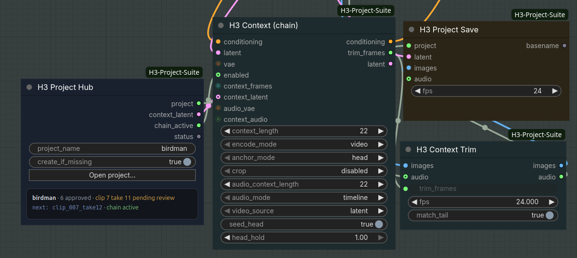Click the images output socket on Context Trim

tap(561, 166)
